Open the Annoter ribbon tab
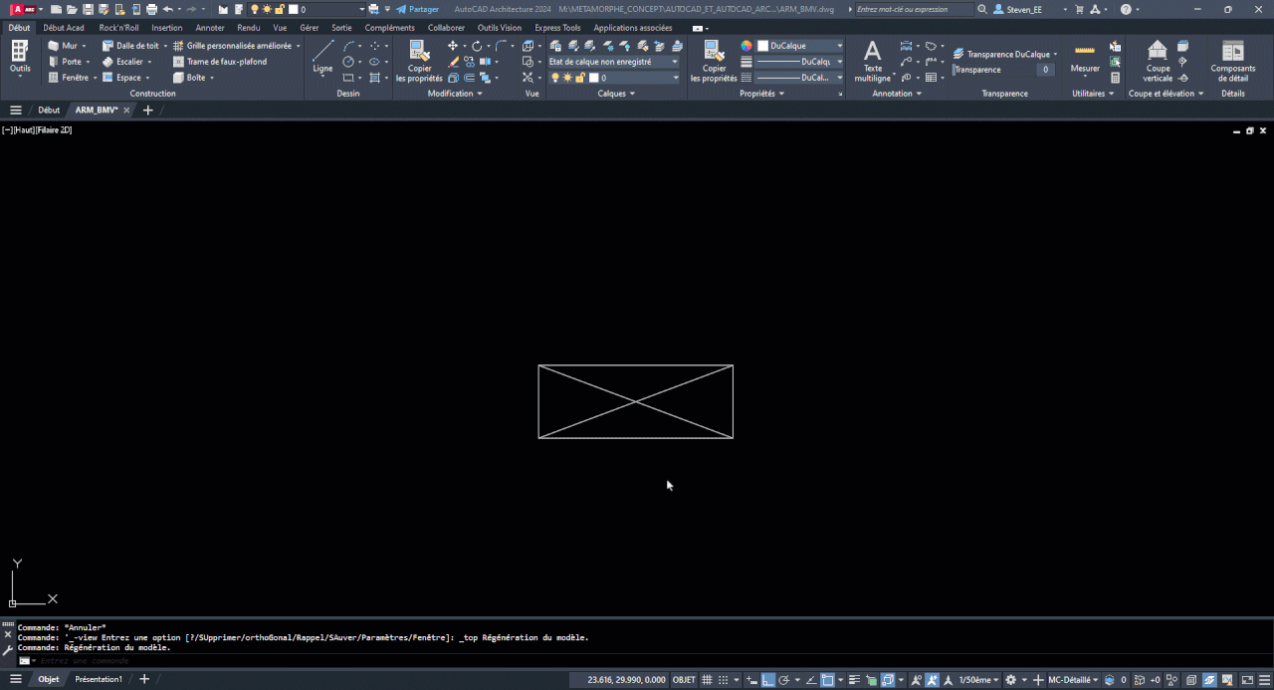 pyautogui.click(x=210, y=28)
